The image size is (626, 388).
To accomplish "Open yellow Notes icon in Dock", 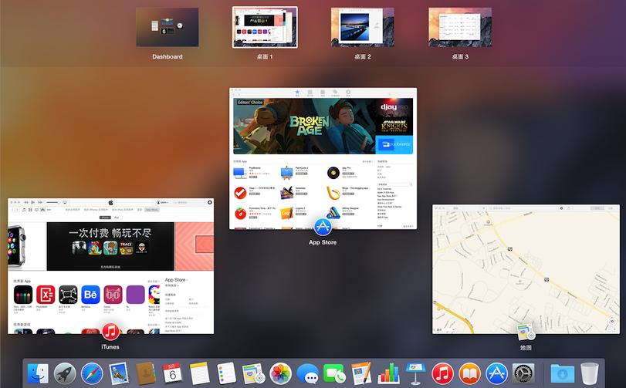I will pos(199,373).
